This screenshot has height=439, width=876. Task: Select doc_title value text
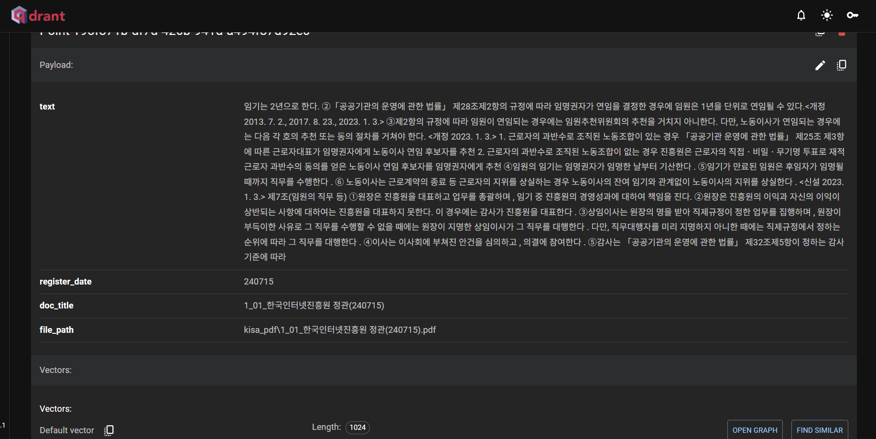pos(314,306)
